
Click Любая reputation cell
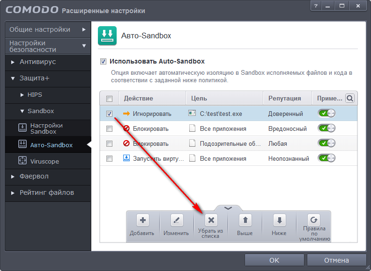click(x=277, y=143)
